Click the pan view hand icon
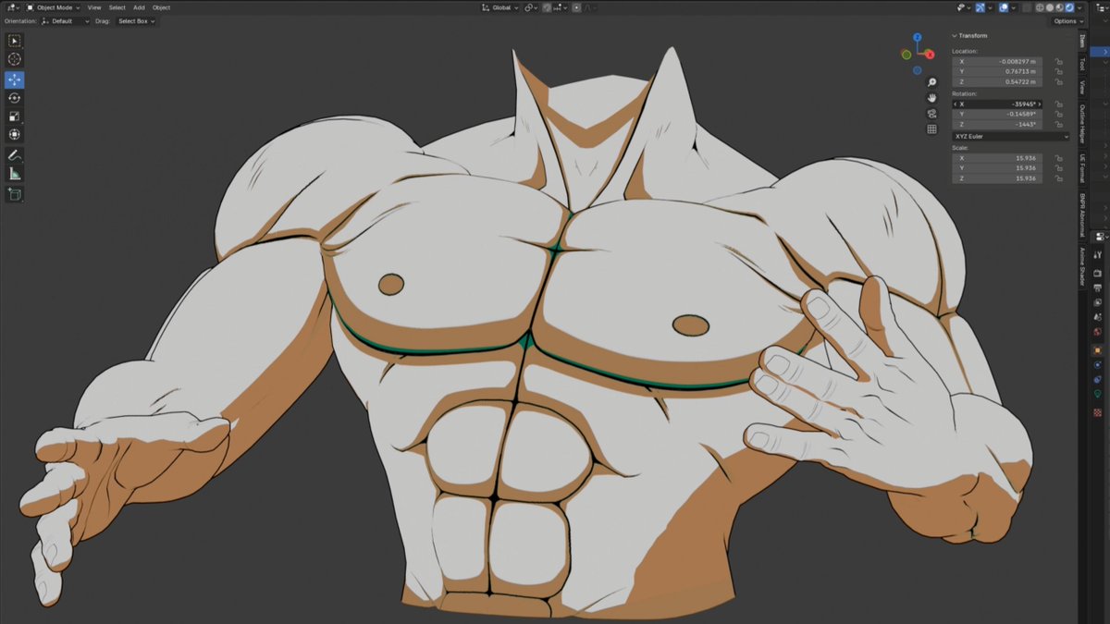This screenshot has height=624, width=1110. (932, 98)
